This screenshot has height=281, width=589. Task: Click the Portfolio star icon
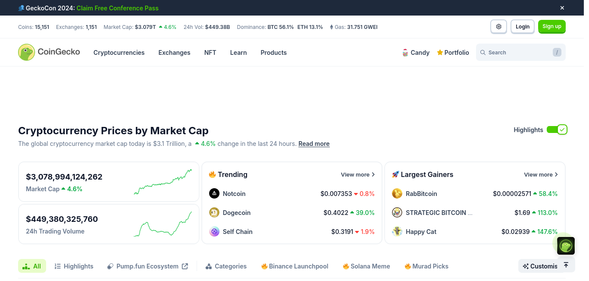tap(440, 52)
